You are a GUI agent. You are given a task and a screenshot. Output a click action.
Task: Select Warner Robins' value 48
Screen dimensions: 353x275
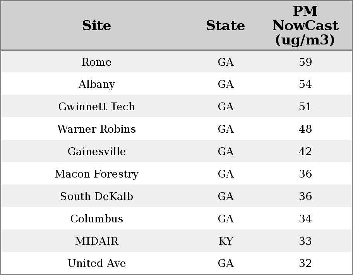pyautogui.click(x=305, y=129)
